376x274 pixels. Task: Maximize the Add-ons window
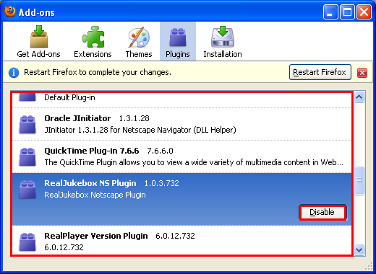(347, 12)
